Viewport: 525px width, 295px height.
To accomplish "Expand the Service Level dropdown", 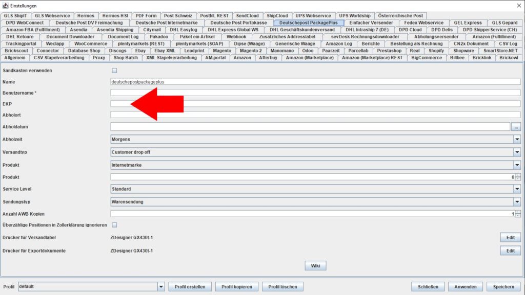I will pyautogui.click(x=315, y=189).
